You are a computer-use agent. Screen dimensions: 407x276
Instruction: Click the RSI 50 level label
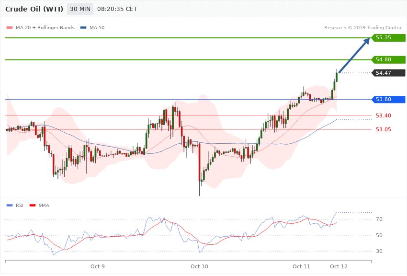379,235
